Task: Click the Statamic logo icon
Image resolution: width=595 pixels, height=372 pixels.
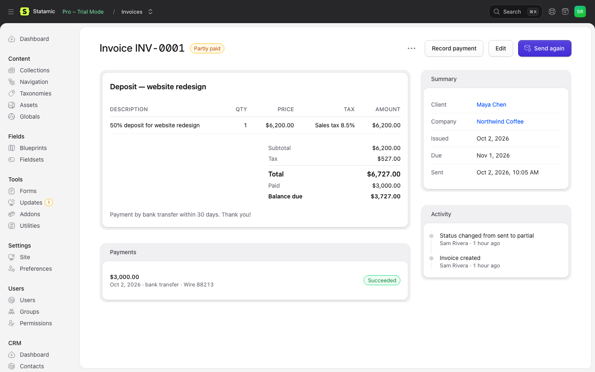Action: (x=25, y=12)
